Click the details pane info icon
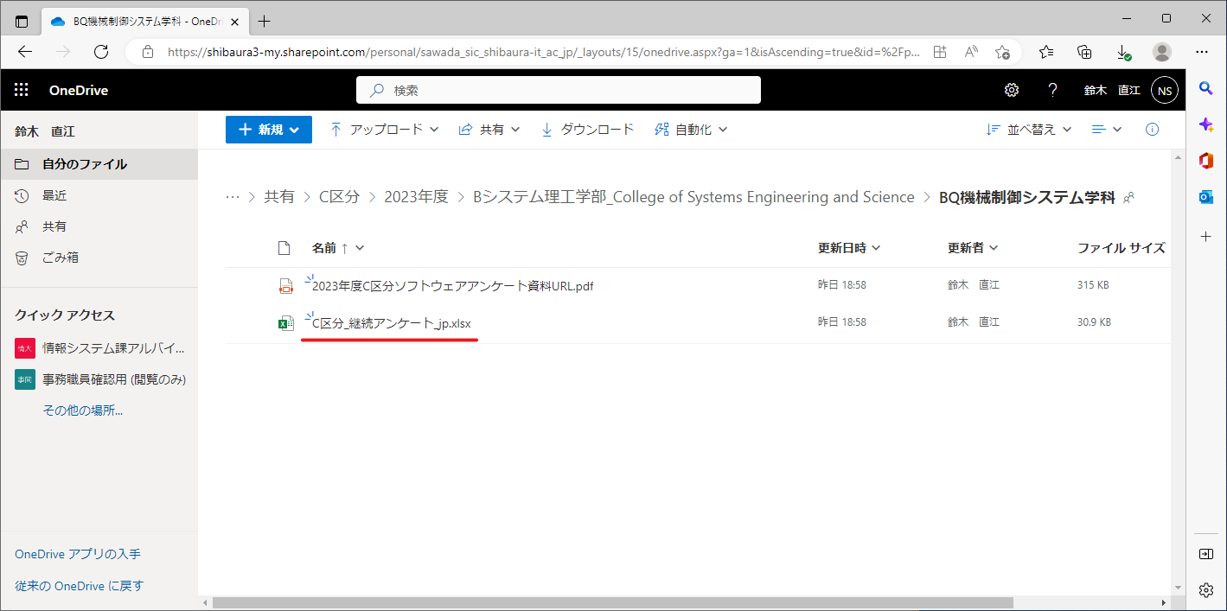1227x611 pixels. point(1152,130)
